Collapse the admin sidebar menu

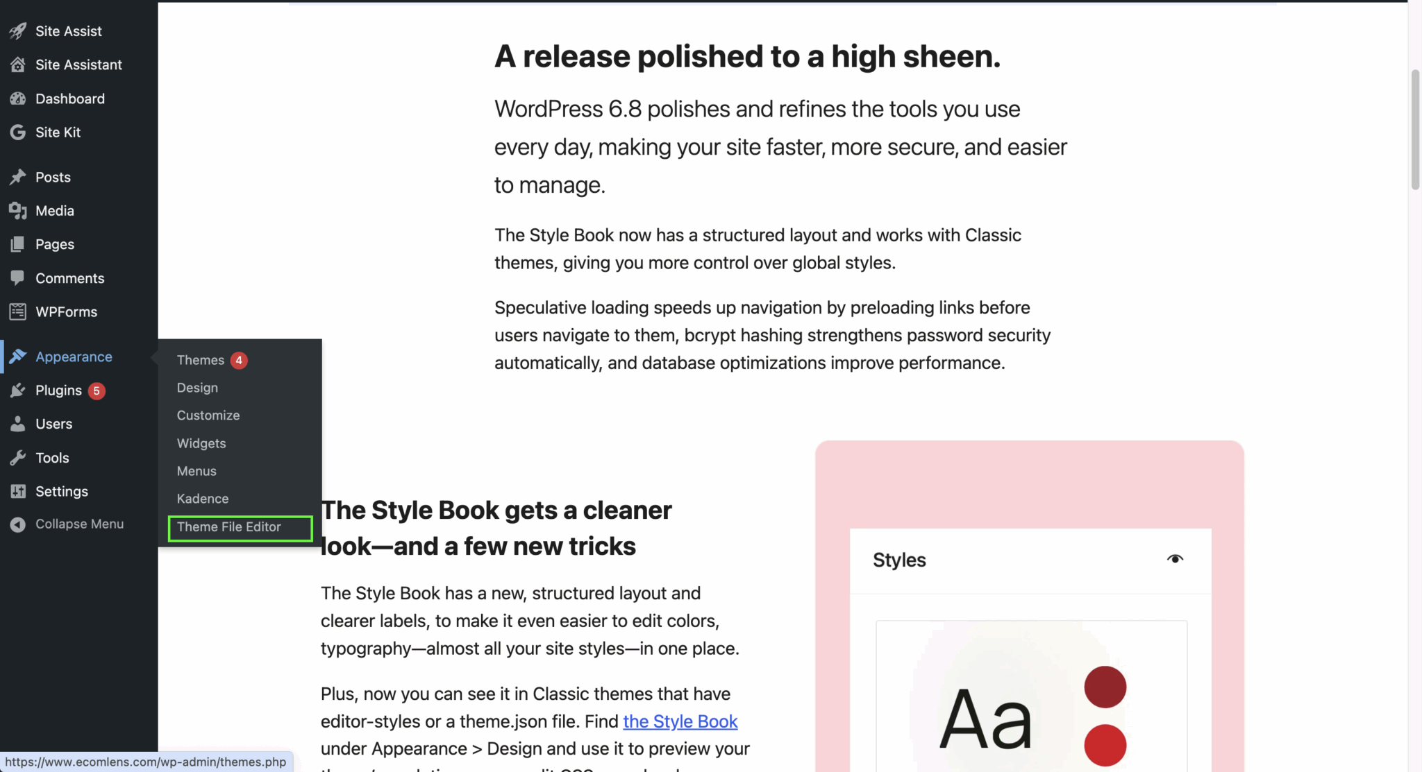[17, 524]
